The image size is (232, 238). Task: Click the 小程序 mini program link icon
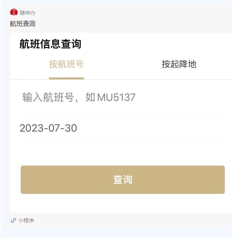(x=13, y=220)
